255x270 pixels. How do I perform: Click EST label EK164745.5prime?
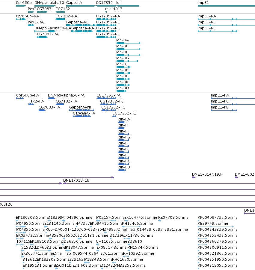tap(141, 218)
